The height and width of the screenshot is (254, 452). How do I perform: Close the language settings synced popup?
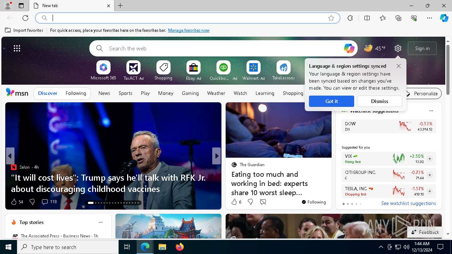(x=399, y=66)
